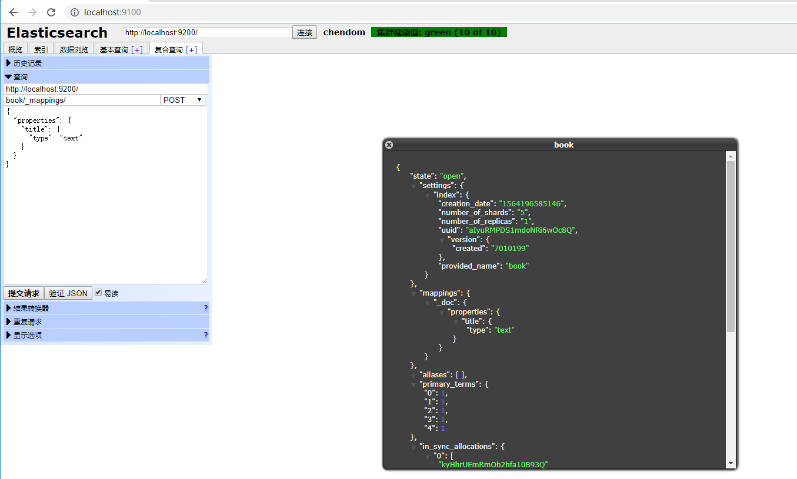View site information icon in address bar
This screenshot has height=479, width=797.
75,12
